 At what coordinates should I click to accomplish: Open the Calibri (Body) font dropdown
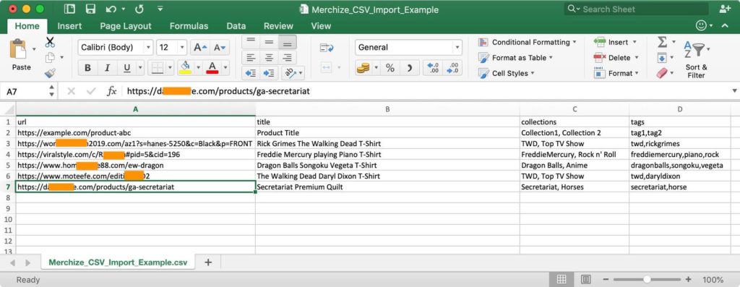(x=115, y=47)
